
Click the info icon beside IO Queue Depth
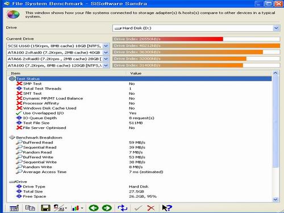(19, 118)
